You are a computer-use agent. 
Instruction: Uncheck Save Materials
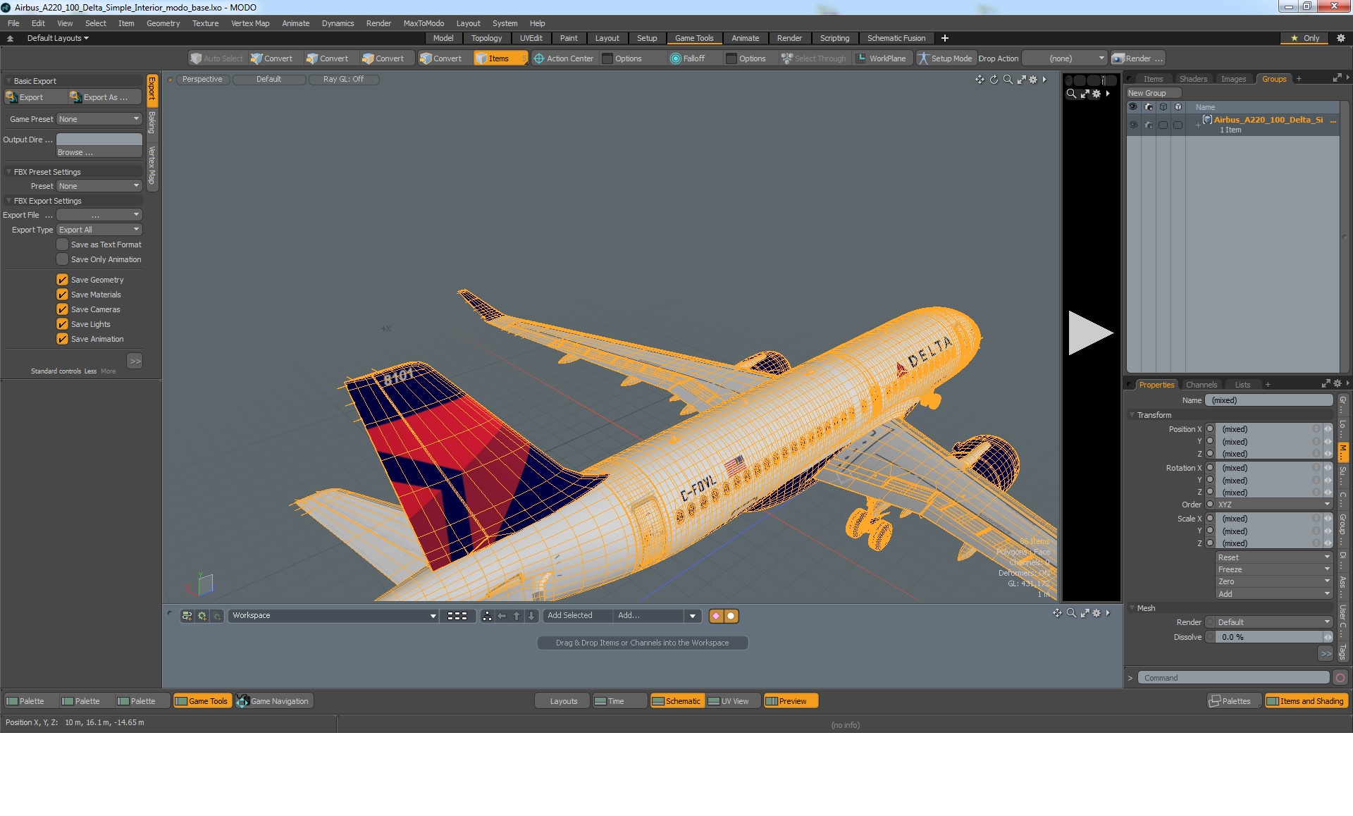tap(63, 295)
